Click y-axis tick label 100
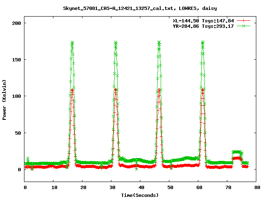 [x=17, y=96]
